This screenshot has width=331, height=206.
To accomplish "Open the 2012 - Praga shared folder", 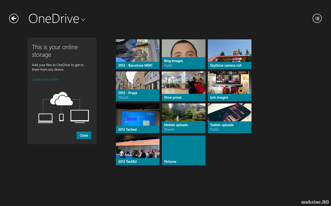I will click(138, 86).
